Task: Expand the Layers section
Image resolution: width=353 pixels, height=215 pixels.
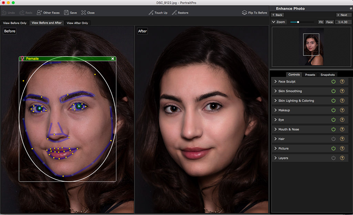Action: pyautogui.click(x=275, y=158)
